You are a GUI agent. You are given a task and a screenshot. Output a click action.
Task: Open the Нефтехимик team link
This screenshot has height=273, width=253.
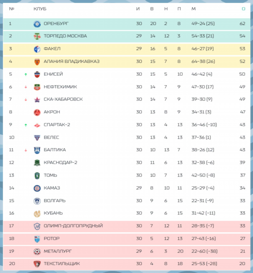coord(60,87)
